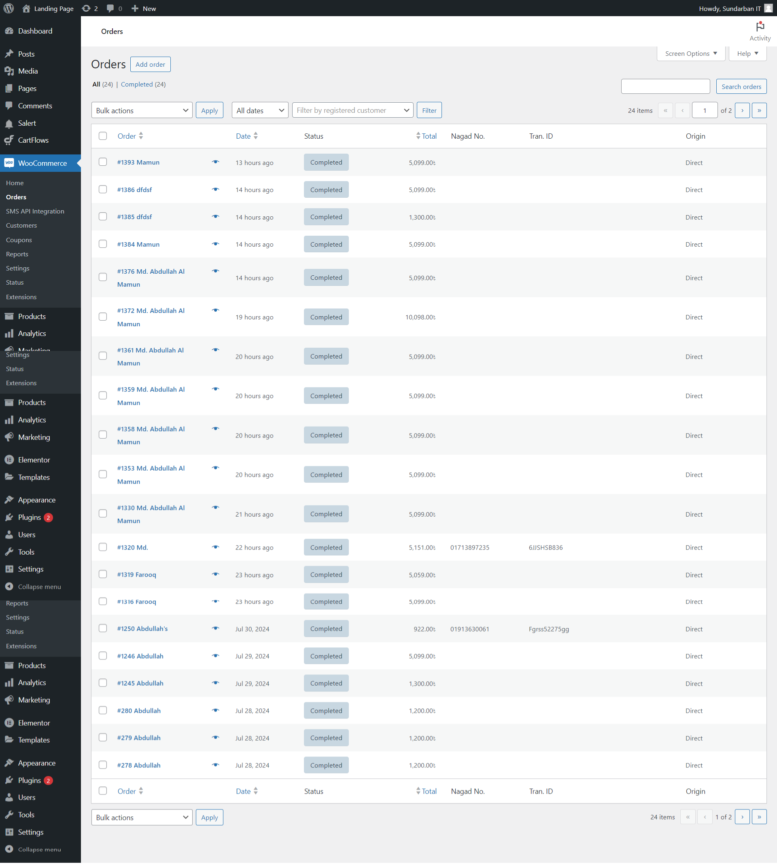777x864 pixels.
Task: Expand the All dates filter dropdown
Action: coord(259,110)
